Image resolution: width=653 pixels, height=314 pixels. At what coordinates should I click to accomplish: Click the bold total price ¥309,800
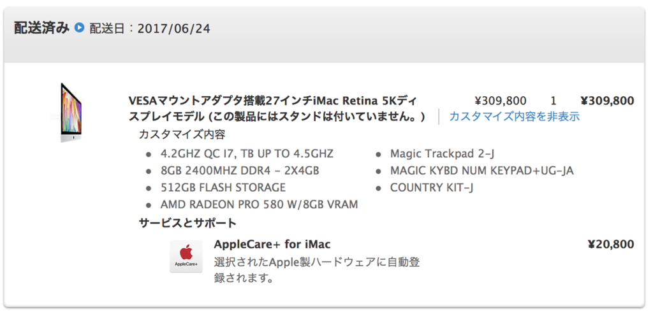coord(607,101)
